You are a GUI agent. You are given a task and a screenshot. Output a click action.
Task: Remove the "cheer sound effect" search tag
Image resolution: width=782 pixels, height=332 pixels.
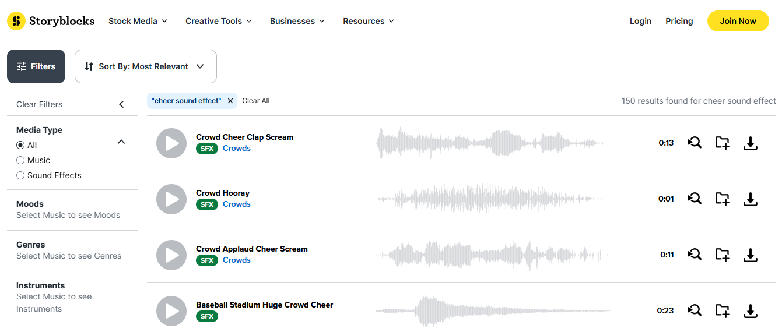(x=230, y=101)
